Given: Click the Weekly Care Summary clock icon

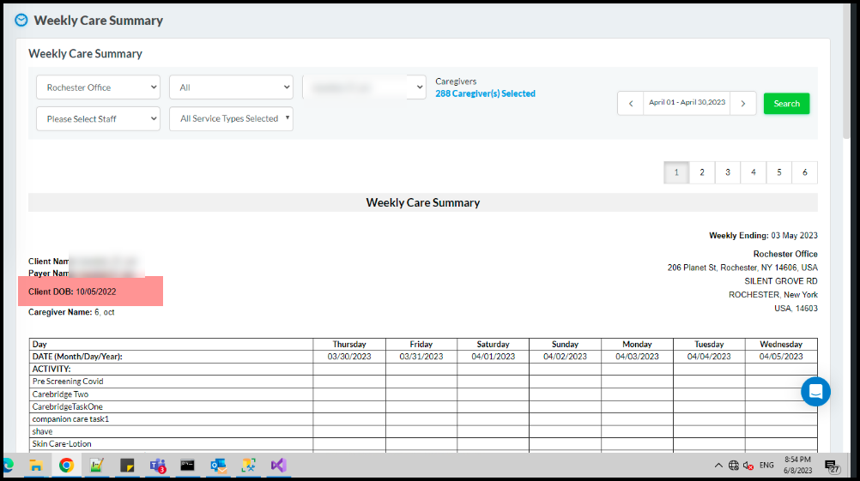Looking at the screenshot, I should [x=21, y=20].
